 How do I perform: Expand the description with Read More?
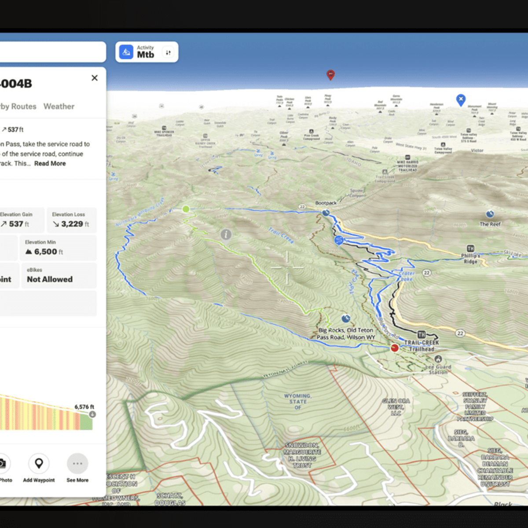[x=50, y=163]
